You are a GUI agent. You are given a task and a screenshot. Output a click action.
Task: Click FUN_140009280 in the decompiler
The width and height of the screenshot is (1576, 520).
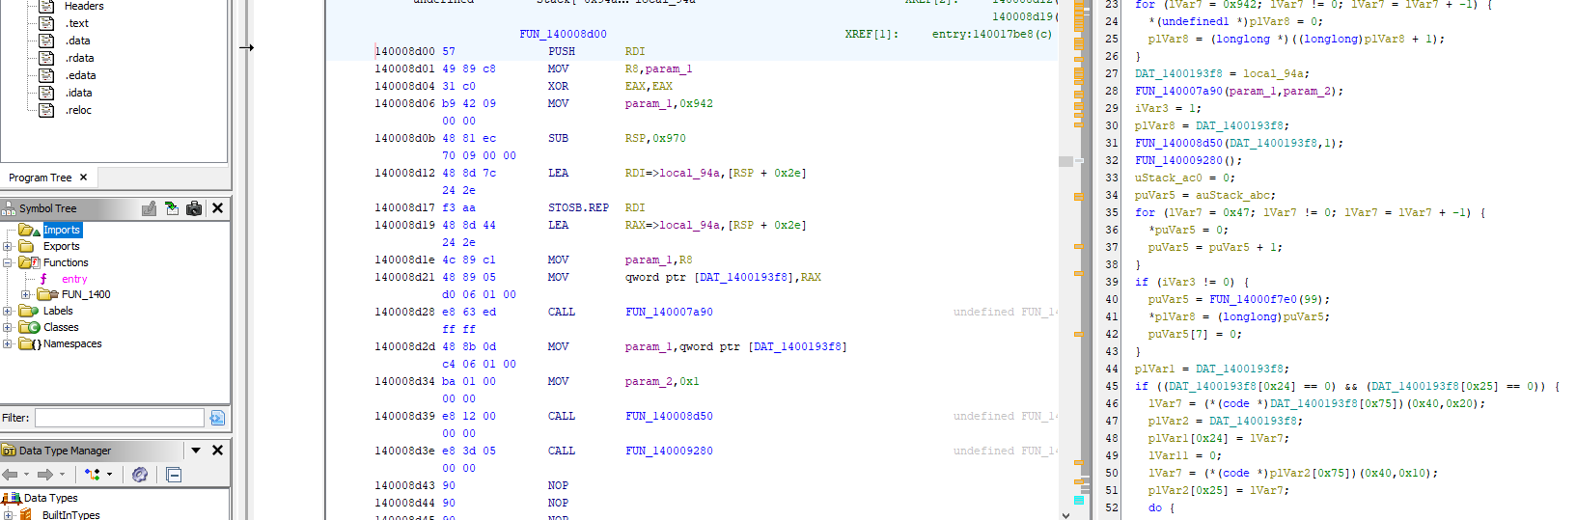click(x=1178, y=160)
